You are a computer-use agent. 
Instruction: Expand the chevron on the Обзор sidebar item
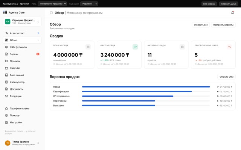point(38,40)
